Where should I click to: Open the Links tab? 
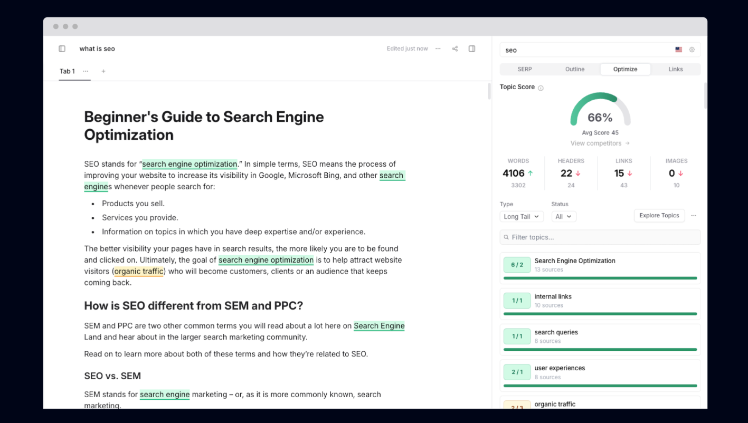click(676, 69)
